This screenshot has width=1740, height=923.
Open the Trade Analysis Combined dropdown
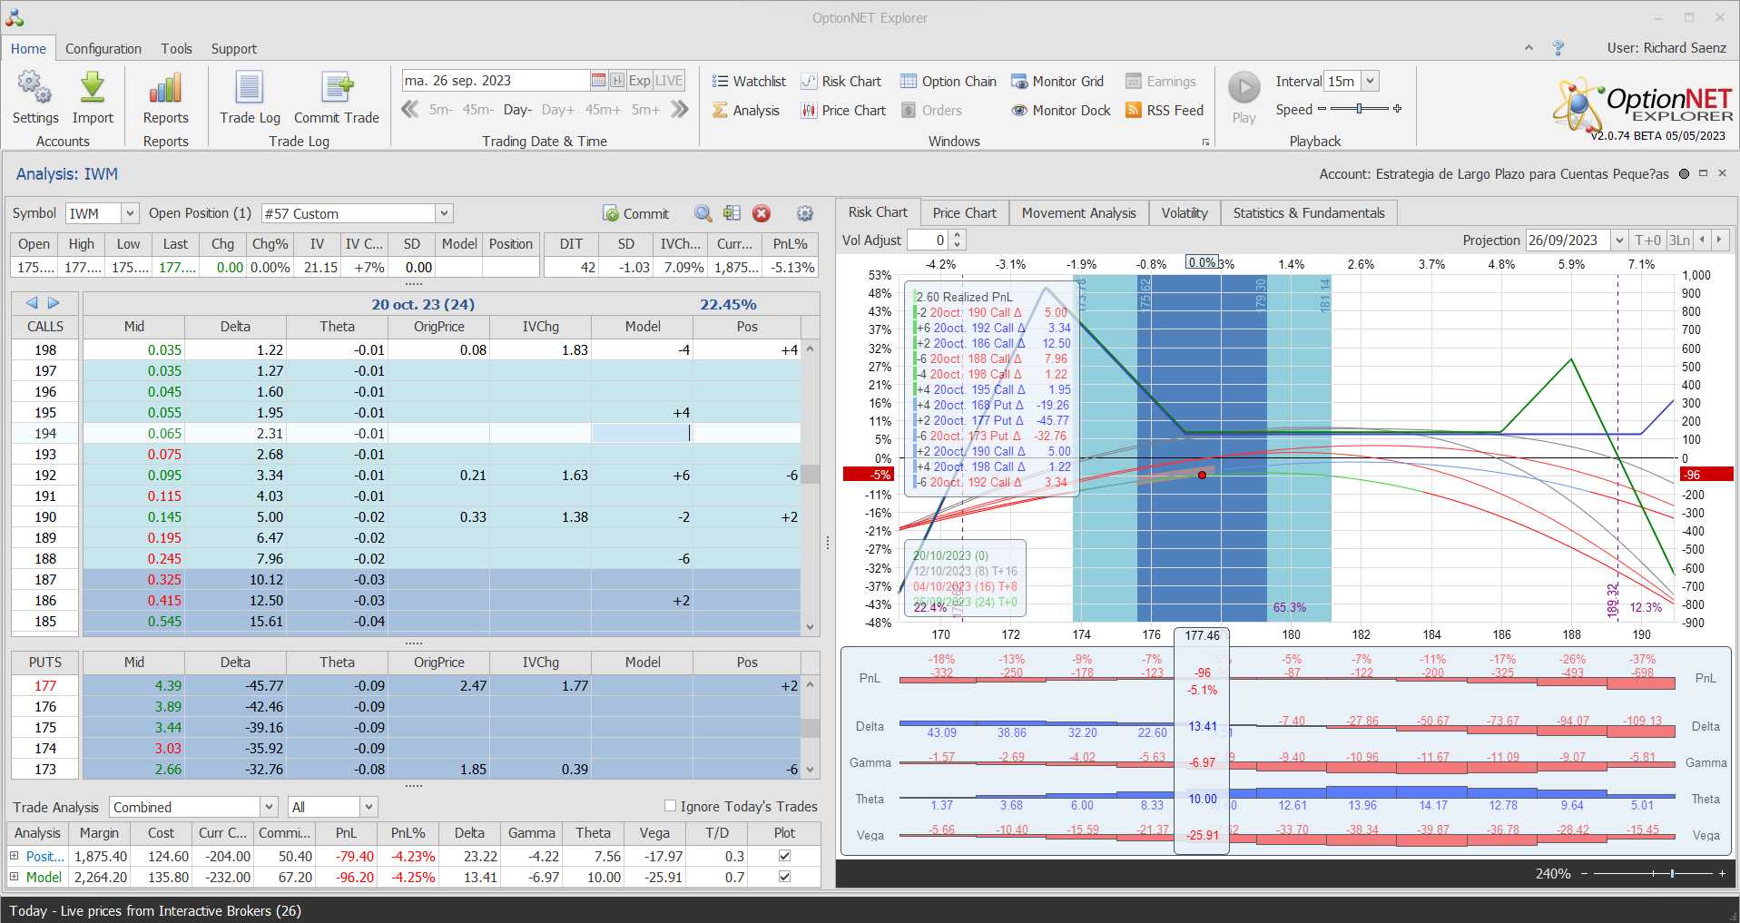[269, 807]
